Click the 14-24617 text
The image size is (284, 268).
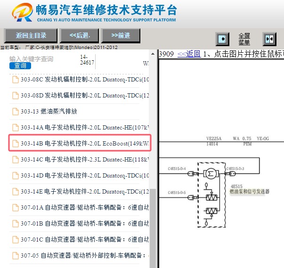pyautogui.click(x=87, y=60)
